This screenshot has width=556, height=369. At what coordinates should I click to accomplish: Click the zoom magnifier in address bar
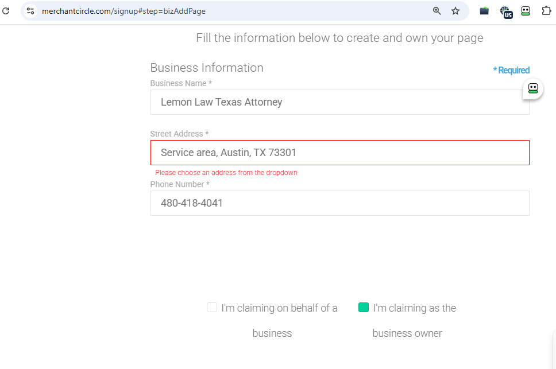click(437, 11)
